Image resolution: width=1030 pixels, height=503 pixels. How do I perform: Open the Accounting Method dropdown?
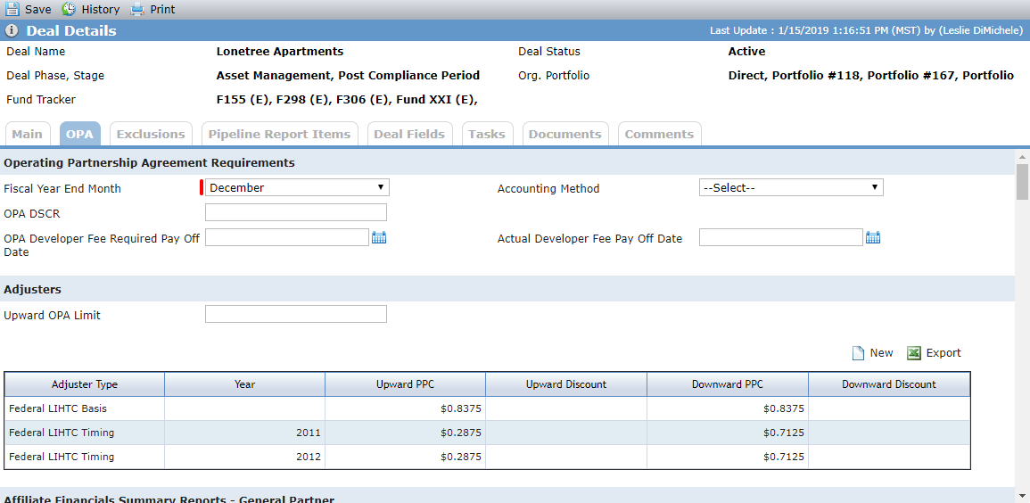tap(791, 188)
